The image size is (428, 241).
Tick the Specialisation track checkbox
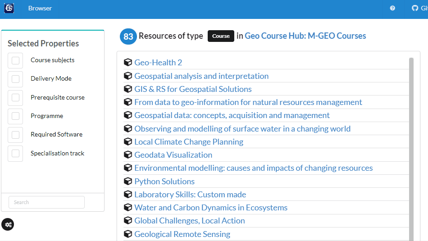15,154
